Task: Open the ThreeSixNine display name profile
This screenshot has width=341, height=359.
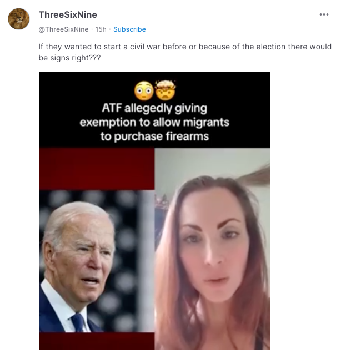Action: point(68,14)
